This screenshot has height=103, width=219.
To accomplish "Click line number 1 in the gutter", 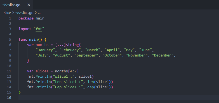I will (x=10, y=18).
